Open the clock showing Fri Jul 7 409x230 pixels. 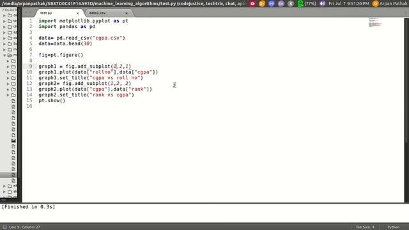point(349,4)
